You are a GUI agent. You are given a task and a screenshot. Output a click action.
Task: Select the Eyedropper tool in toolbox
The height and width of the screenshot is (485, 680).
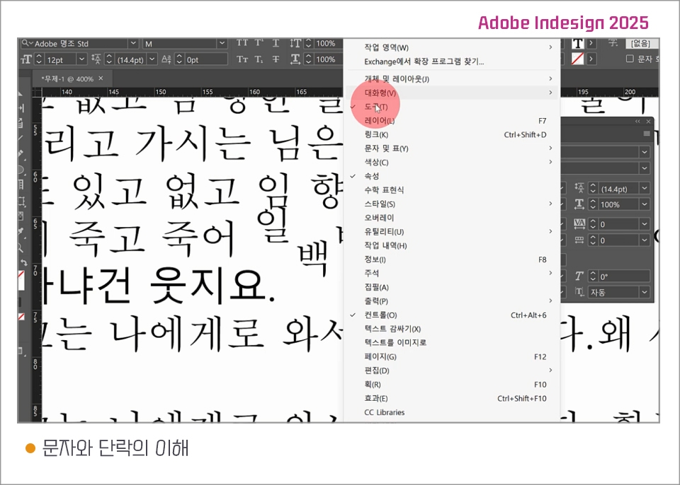[21, 233]
